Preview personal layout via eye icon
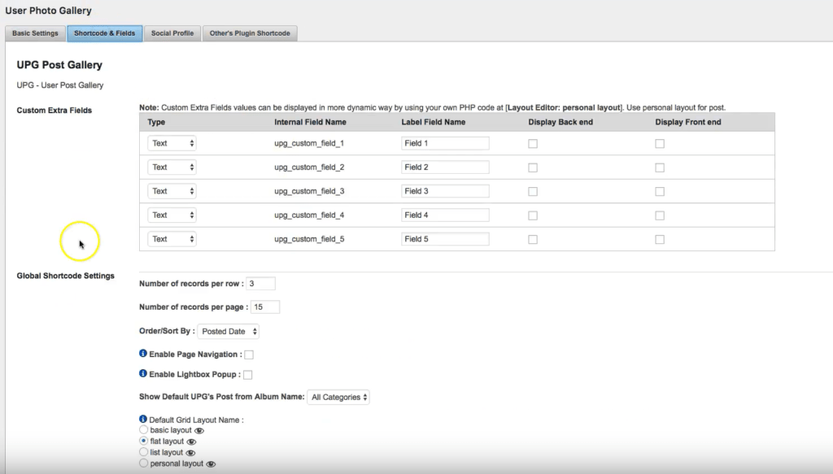 tap(211, 464)
